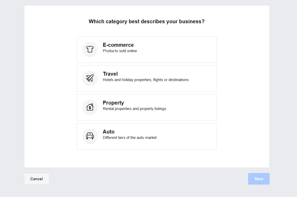Pick the Travel option card's empty right side

204,78
